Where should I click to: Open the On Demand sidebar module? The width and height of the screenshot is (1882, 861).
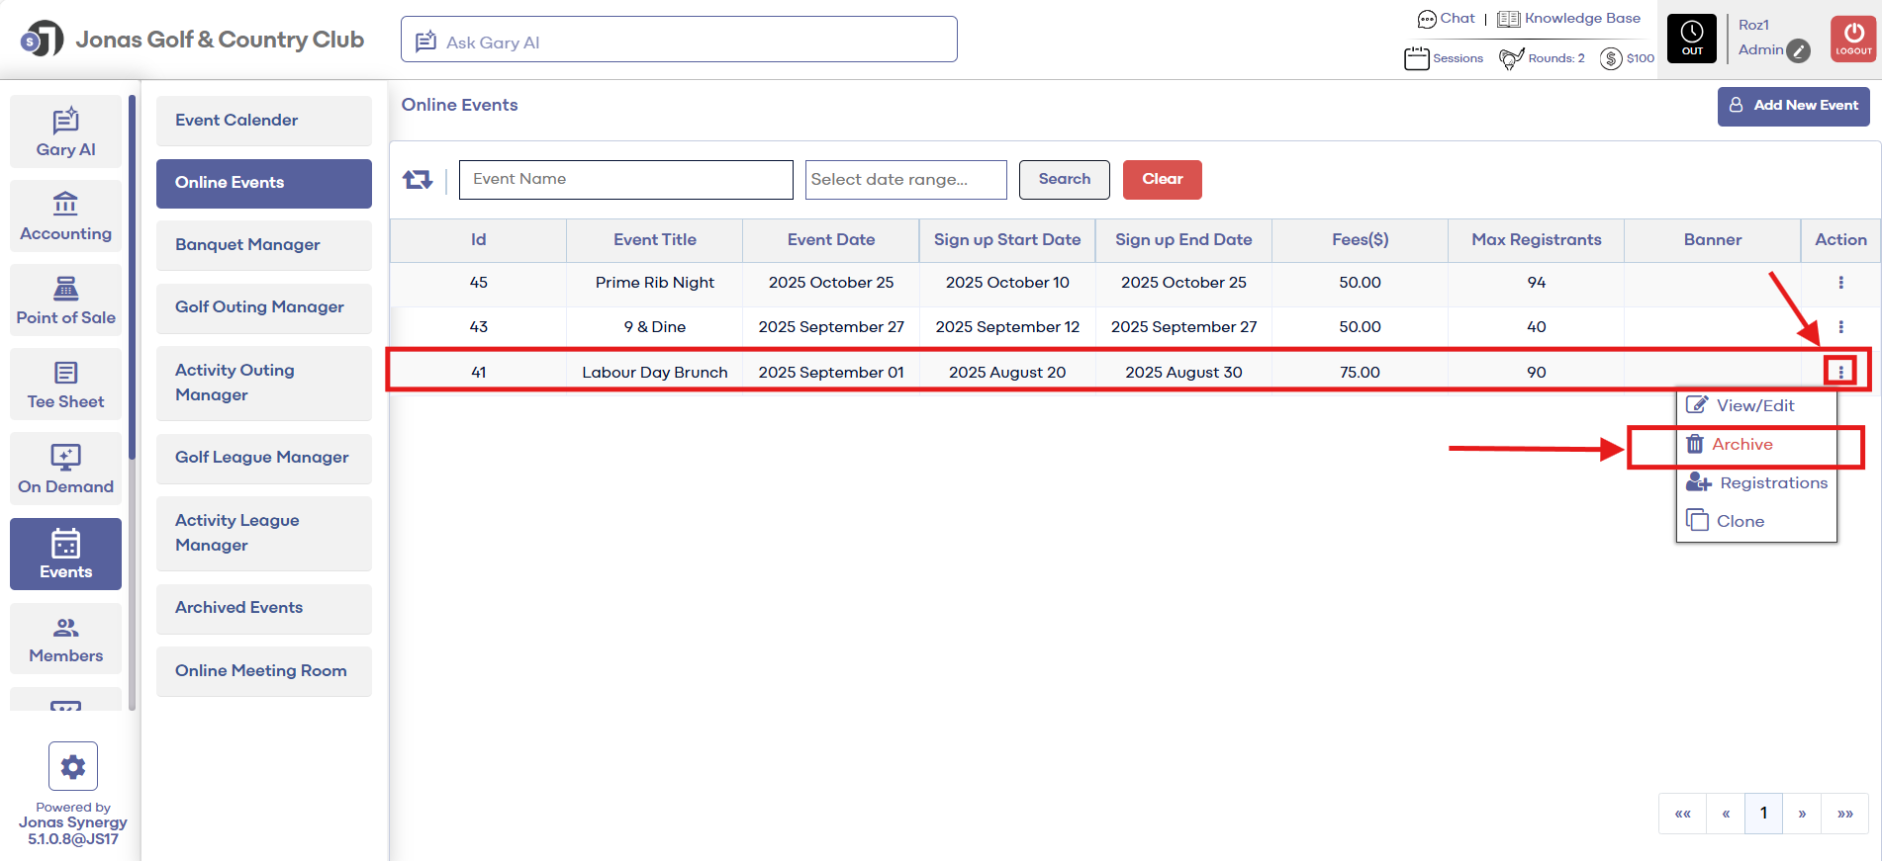pyautogui.click(x=65, y=469)
